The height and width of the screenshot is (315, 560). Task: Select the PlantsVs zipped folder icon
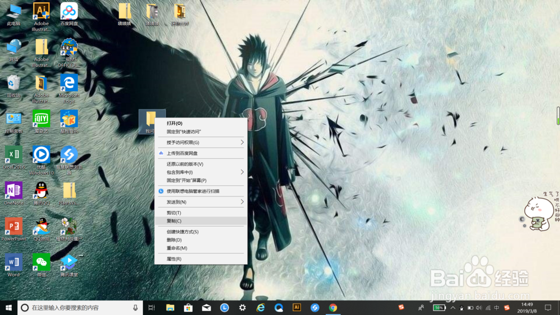[69, 194]
